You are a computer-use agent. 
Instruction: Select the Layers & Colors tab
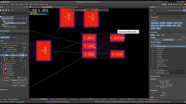click(5, 38)
